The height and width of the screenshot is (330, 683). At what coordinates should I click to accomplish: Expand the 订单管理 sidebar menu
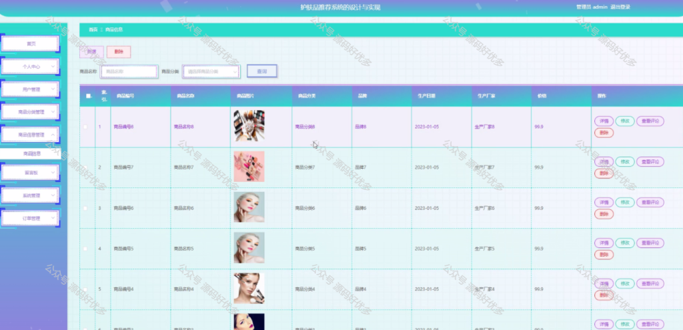[x=30, y=218]
